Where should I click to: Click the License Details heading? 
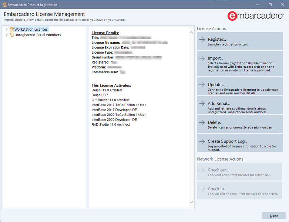pyautogui.click(x=105, y=33)
